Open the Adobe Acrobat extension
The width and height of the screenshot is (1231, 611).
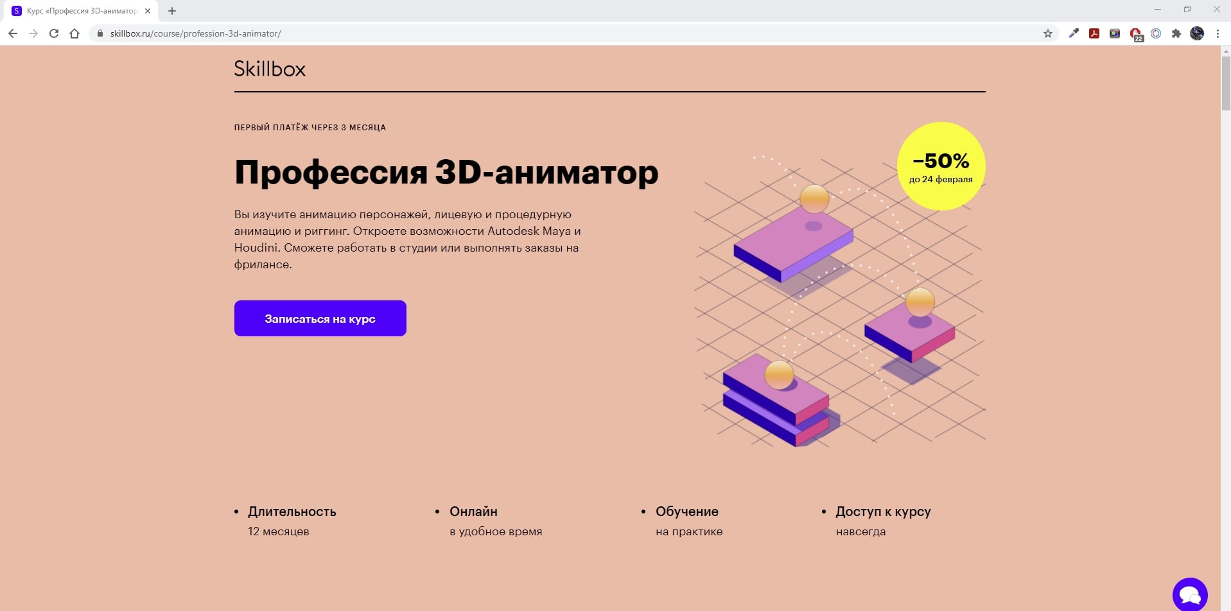pyautogui.click(x=1094, y=33)
